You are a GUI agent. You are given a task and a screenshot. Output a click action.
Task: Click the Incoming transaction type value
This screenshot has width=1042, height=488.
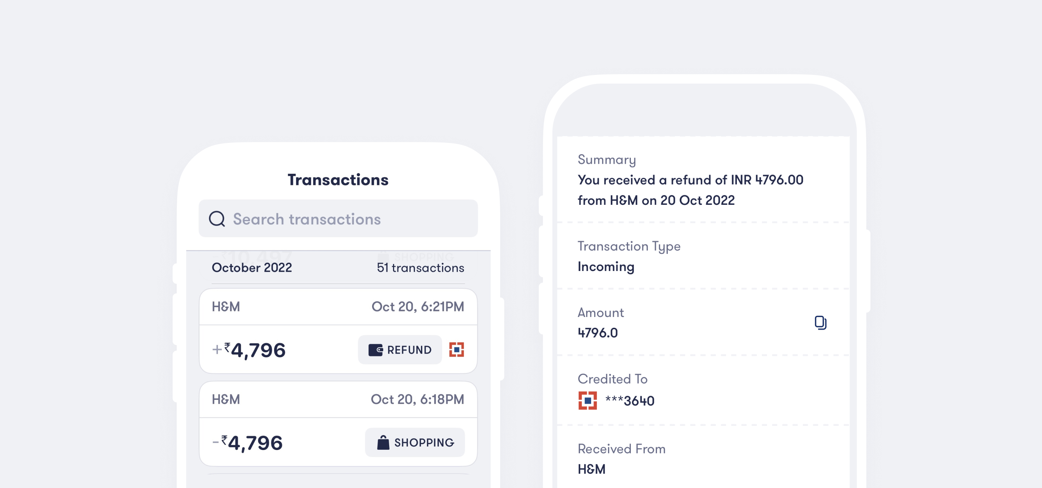tap(606, 266)
